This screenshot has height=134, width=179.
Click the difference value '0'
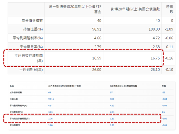click(172, 21)
